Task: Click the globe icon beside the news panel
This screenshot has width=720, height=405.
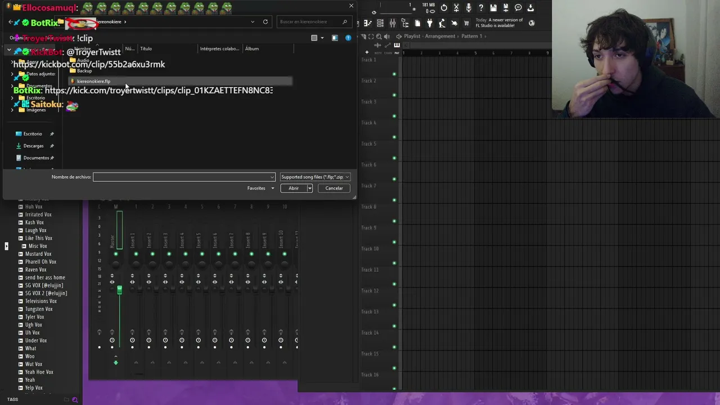Action: [x=532, y=23]
